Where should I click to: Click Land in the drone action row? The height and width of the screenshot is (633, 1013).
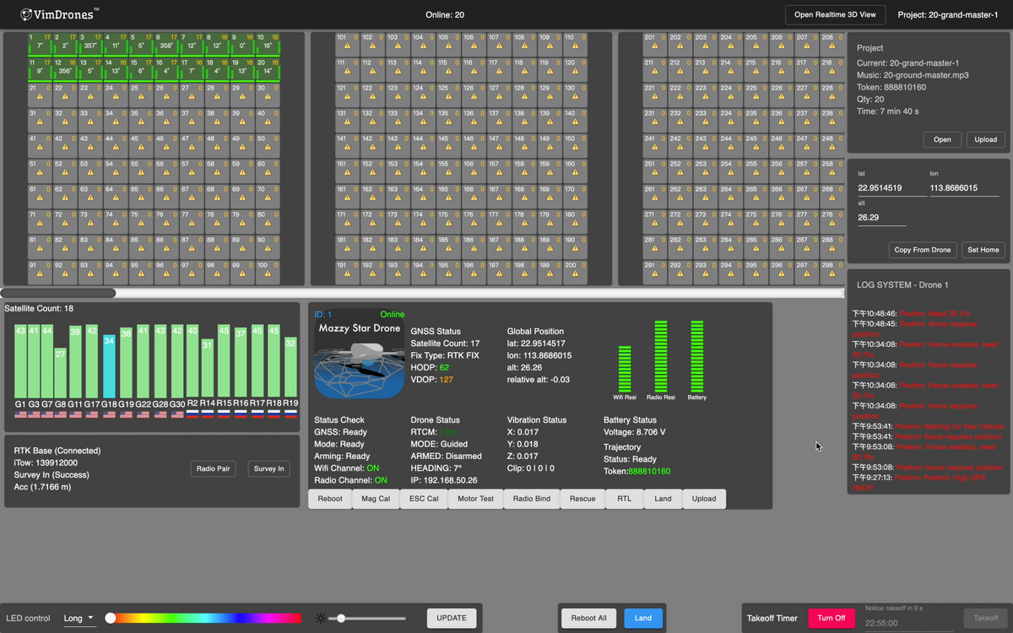(663, 499)
